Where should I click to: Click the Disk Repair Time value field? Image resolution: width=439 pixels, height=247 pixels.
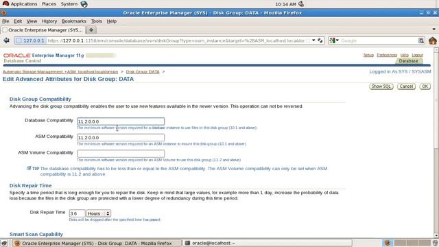tap(77, 213)
